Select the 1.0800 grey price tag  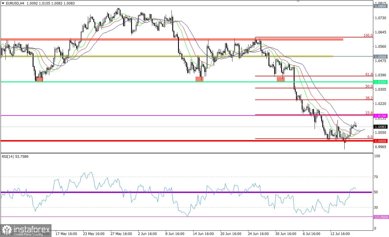tap(381, 6)
